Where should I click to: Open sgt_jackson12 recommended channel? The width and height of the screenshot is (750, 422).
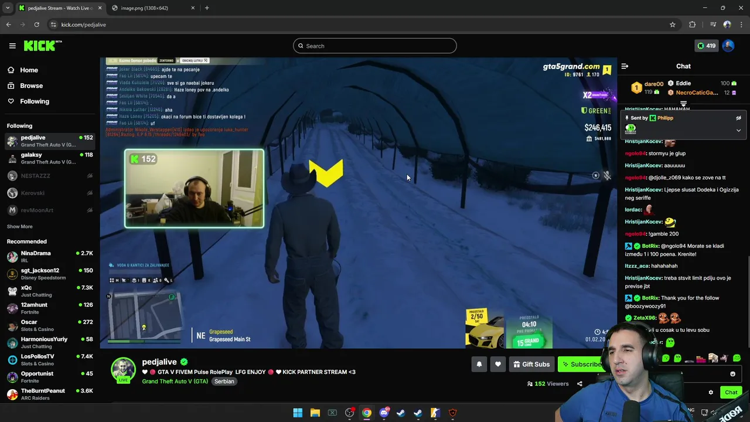click(50, 274)
